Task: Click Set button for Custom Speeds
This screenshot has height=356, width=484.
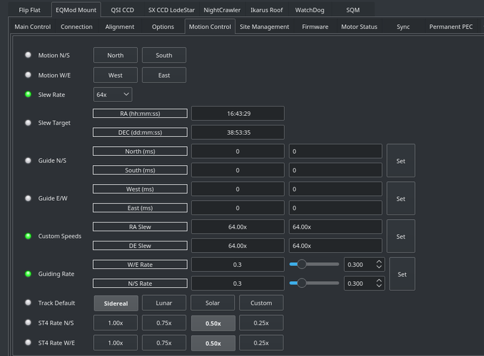Action: (401, 237)
